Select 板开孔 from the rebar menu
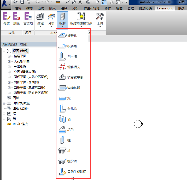 pyautogui.click(x=72, y=36)
